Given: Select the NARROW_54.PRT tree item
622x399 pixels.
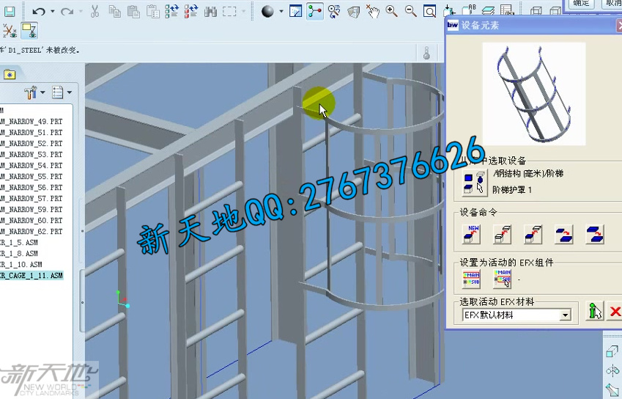Looking at the screenshot, I should (x=32, y=166).
